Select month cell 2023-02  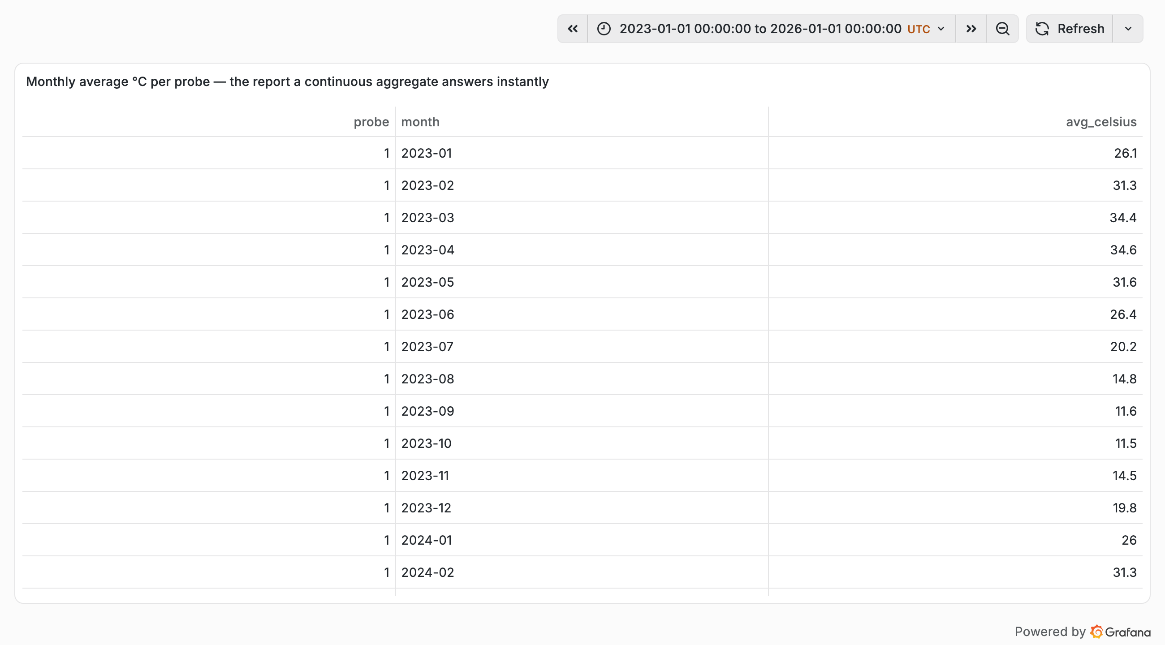click(427, 185)
